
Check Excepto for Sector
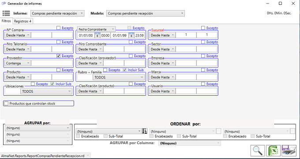coord(203,42)
